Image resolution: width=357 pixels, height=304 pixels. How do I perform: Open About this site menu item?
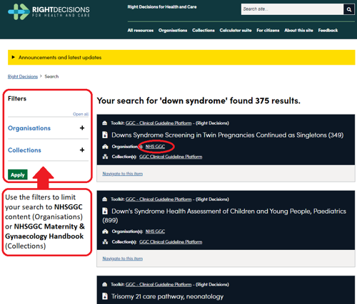[x=298, y=31]
